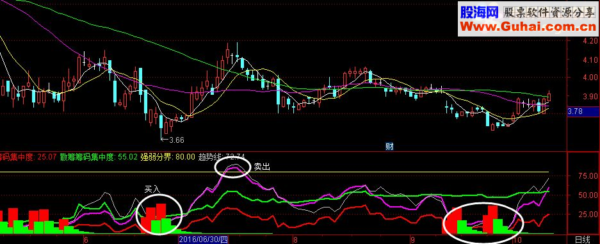Select the 日线 period label
The image size is (600, 244).
[583, 240]
